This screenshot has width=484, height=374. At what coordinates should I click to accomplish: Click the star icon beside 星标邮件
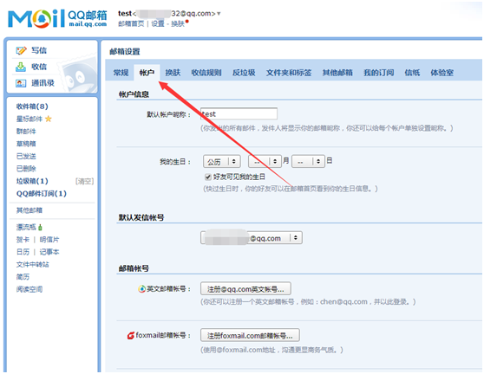click(49, 119)
